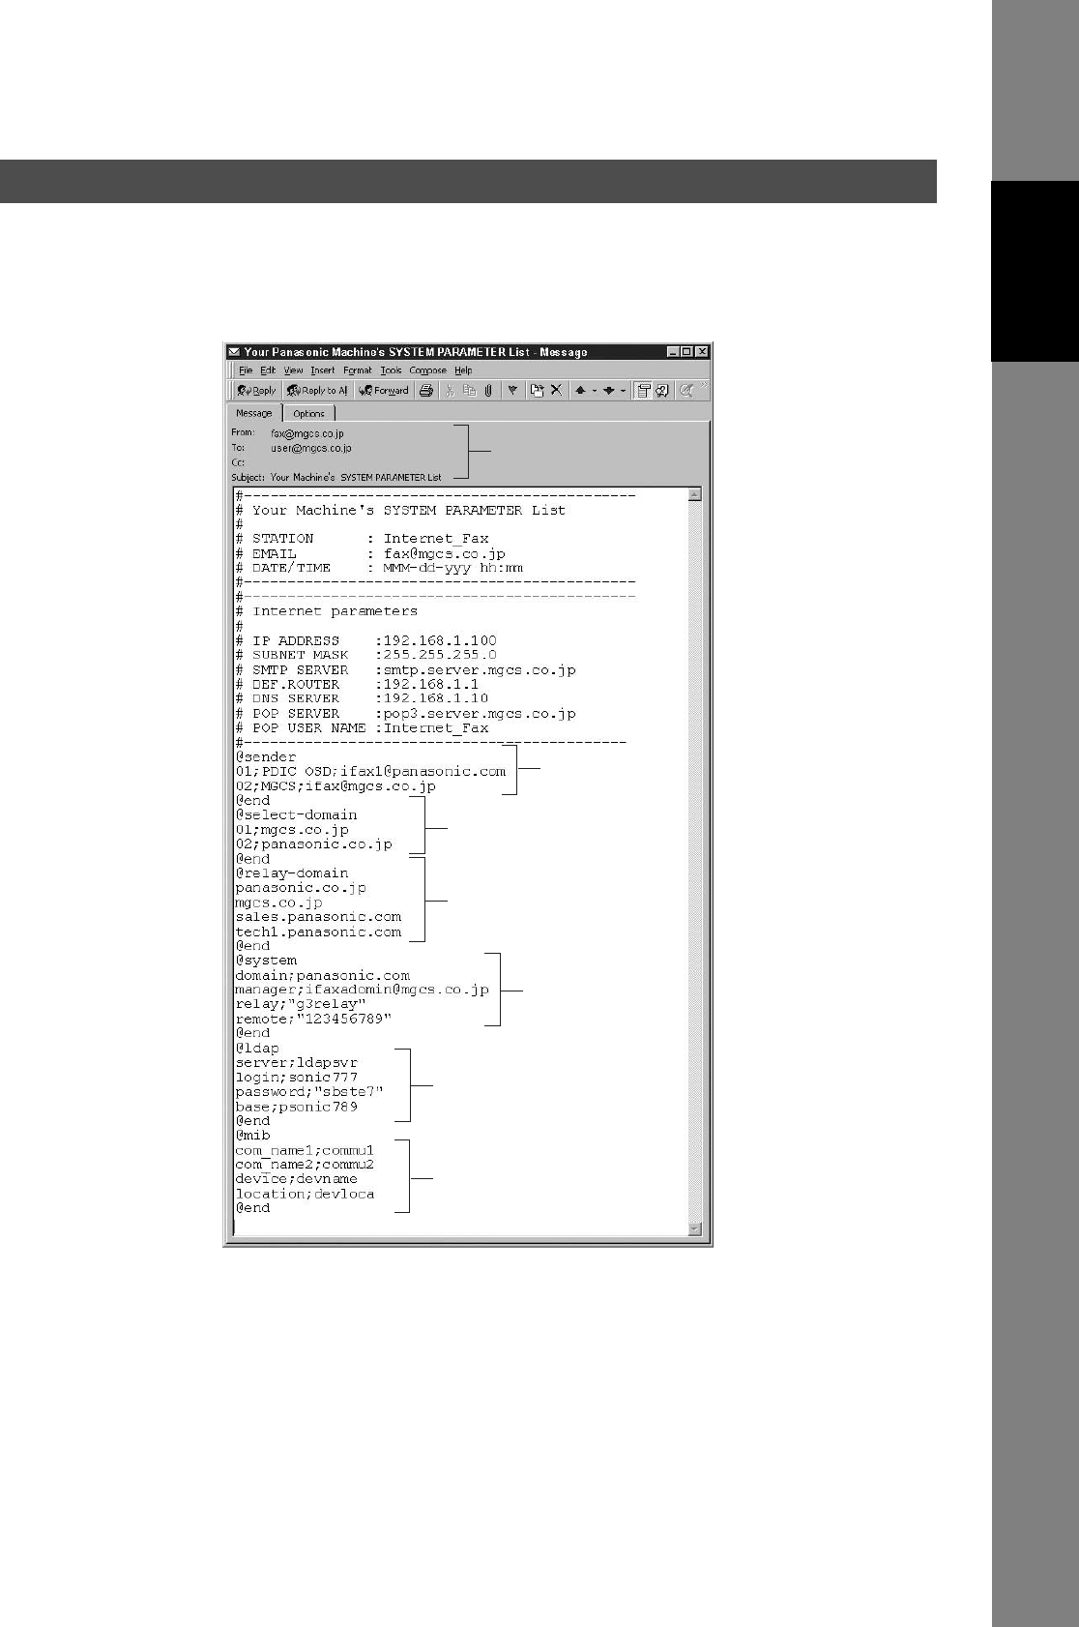
Task: Open the Insert menu
Action: [x=323, y=370]
